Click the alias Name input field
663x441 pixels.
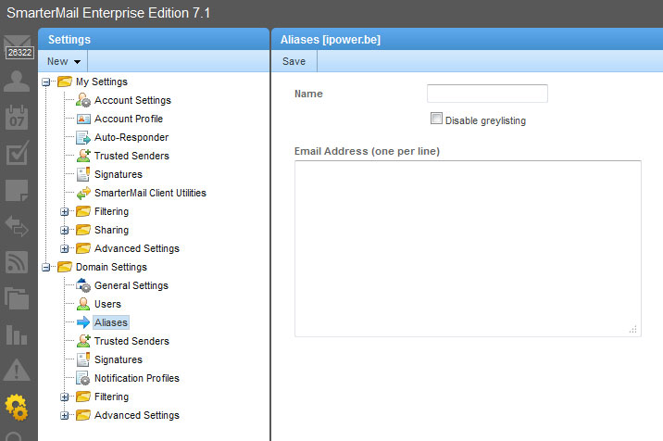pos(487,94)
